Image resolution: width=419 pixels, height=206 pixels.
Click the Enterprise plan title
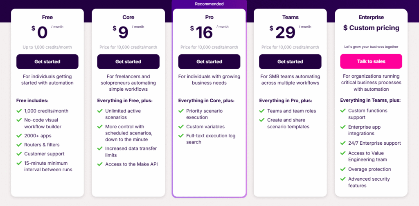(371, 17)
